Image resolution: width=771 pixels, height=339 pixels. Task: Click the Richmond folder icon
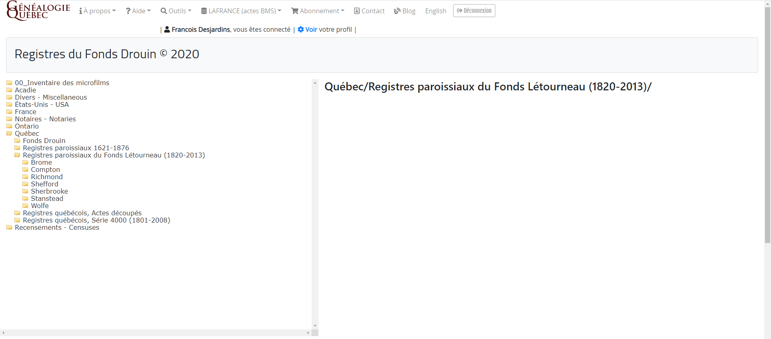pos(25,177)
